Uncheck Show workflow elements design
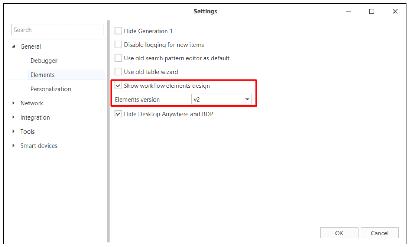The height and width of the screenshot is (247, 410). 118,86
